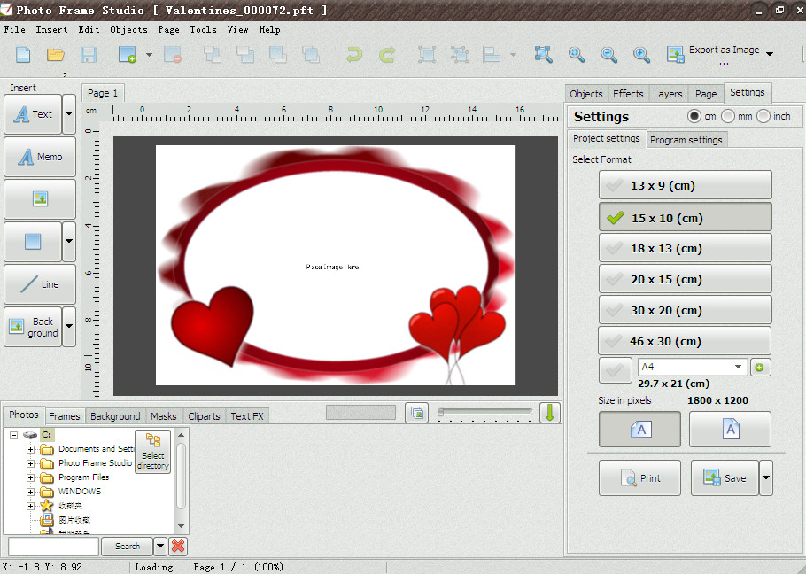Select the Line tool
Viewport: 806px width, 574px height.
pos(40,284)
